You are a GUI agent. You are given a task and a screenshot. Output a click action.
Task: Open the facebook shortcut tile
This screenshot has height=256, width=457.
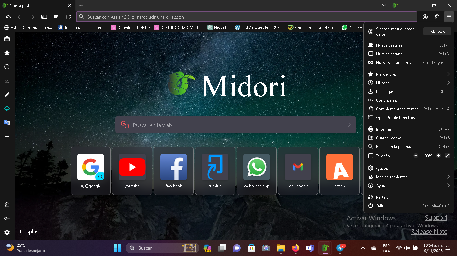[x=174, y=171]
